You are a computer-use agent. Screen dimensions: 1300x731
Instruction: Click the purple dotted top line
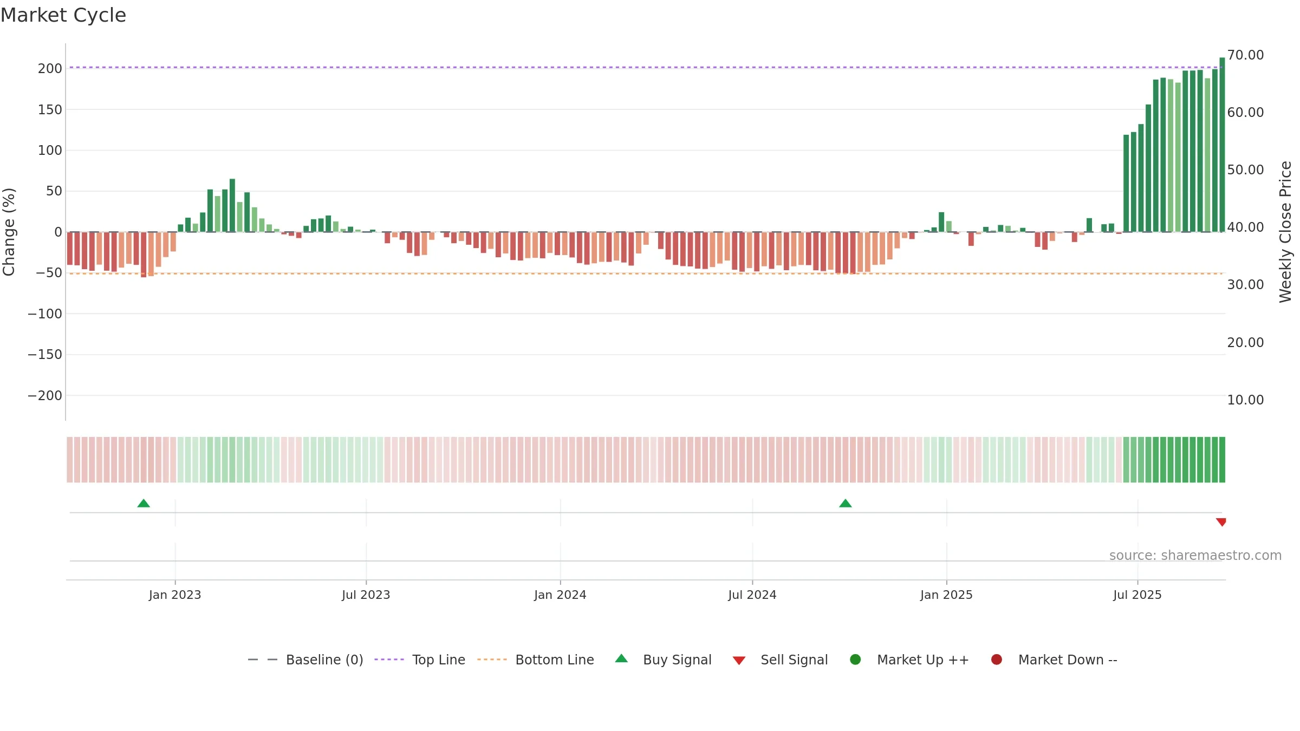tap(646, 68)
